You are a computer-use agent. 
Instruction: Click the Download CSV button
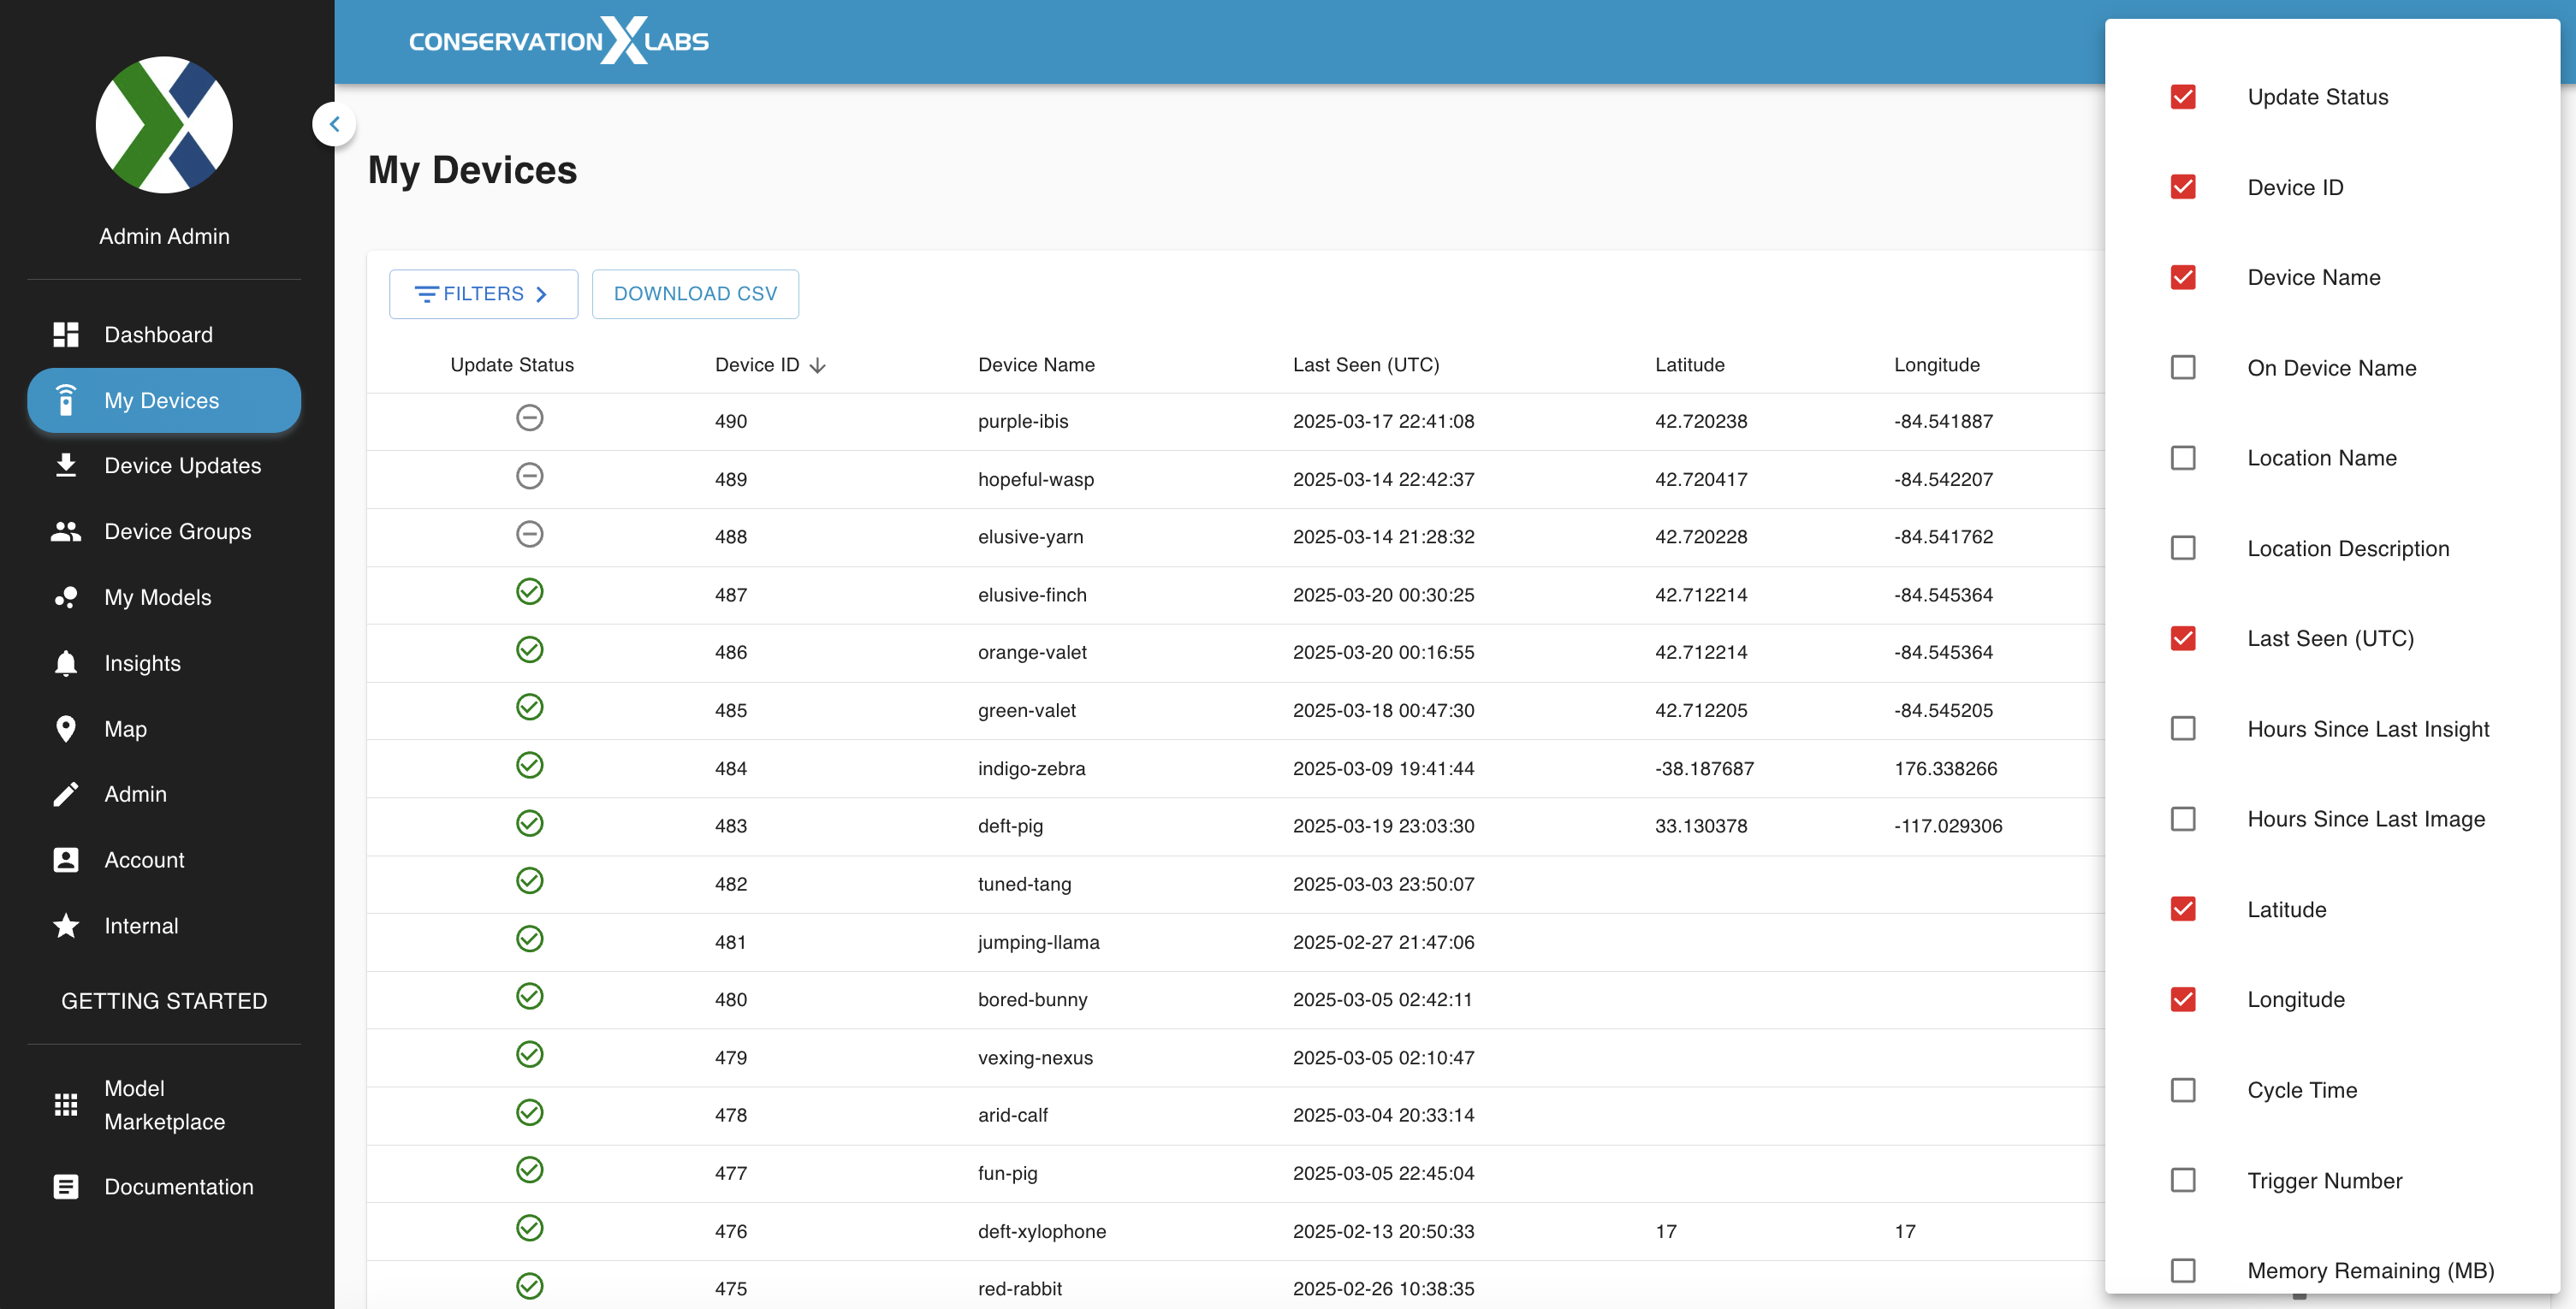point(695,294)
